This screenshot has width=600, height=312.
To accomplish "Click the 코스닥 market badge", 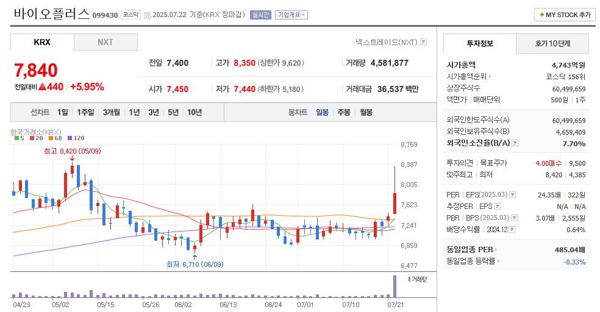I will pyautogui.click(x=131, y=15).
